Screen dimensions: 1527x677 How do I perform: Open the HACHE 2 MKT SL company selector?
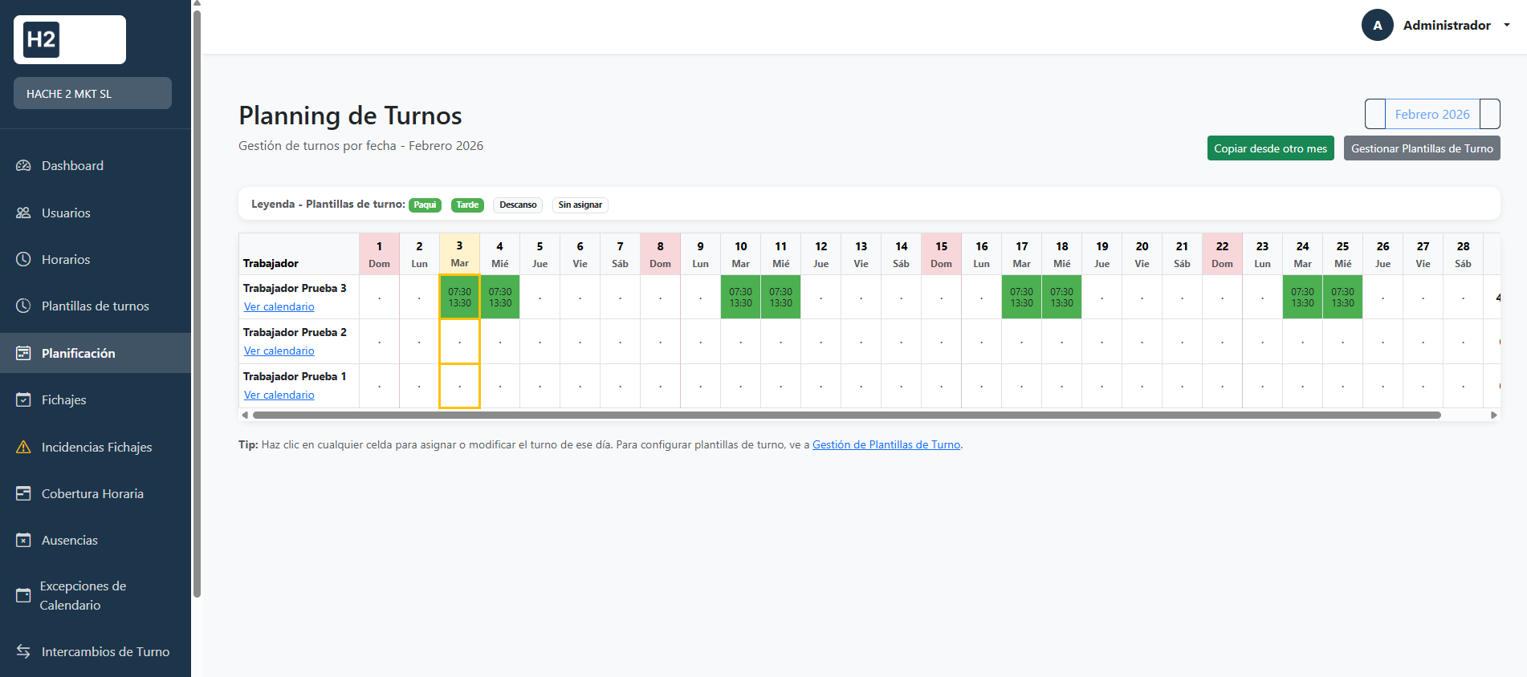(x=92, y=94)
